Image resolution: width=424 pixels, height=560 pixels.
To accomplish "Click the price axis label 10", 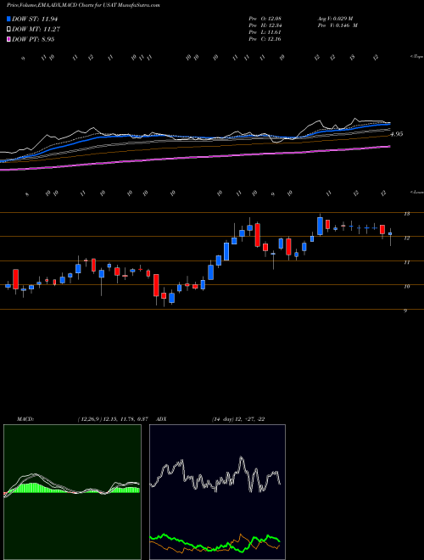I will coord(406,287).
